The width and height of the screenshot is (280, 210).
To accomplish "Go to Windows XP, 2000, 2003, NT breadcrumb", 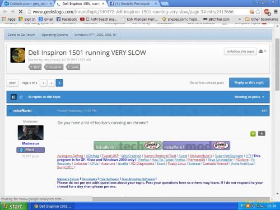I will coord(96,35).
